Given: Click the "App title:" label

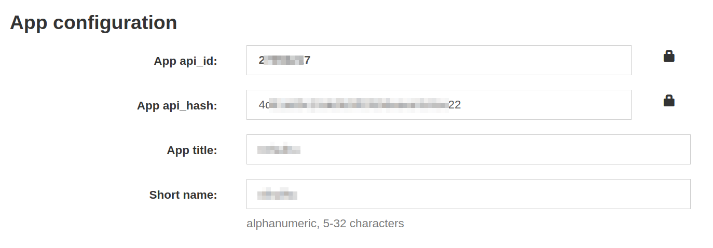Looking at the screenshot, I should (x=192, y=150).
